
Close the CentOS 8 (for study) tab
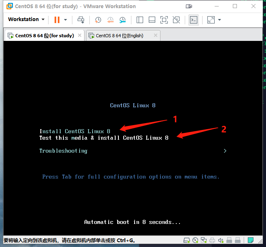click(x=79, y=35)
